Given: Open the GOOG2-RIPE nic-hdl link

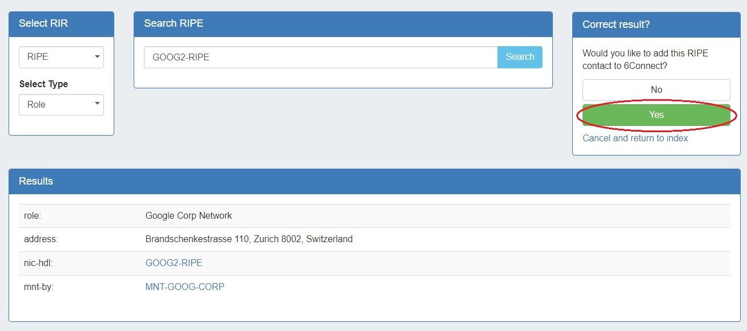Looking at the screenshot, I should pyautogui.click(x=174, y=263).
